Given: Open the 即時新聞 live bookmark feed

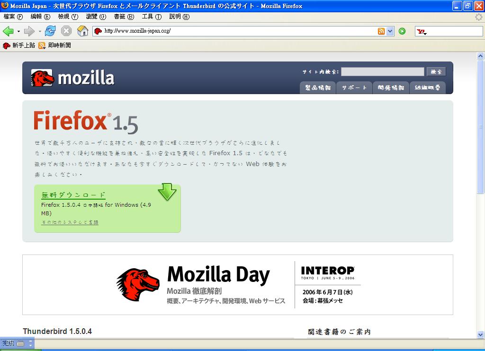Looking at the screenshot, I should [x=55, y=45].
